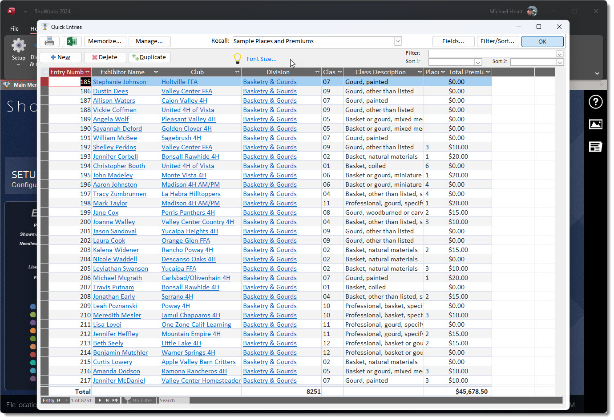
Task: Jump to the last record arrow
Action: [x=107, y=400]
